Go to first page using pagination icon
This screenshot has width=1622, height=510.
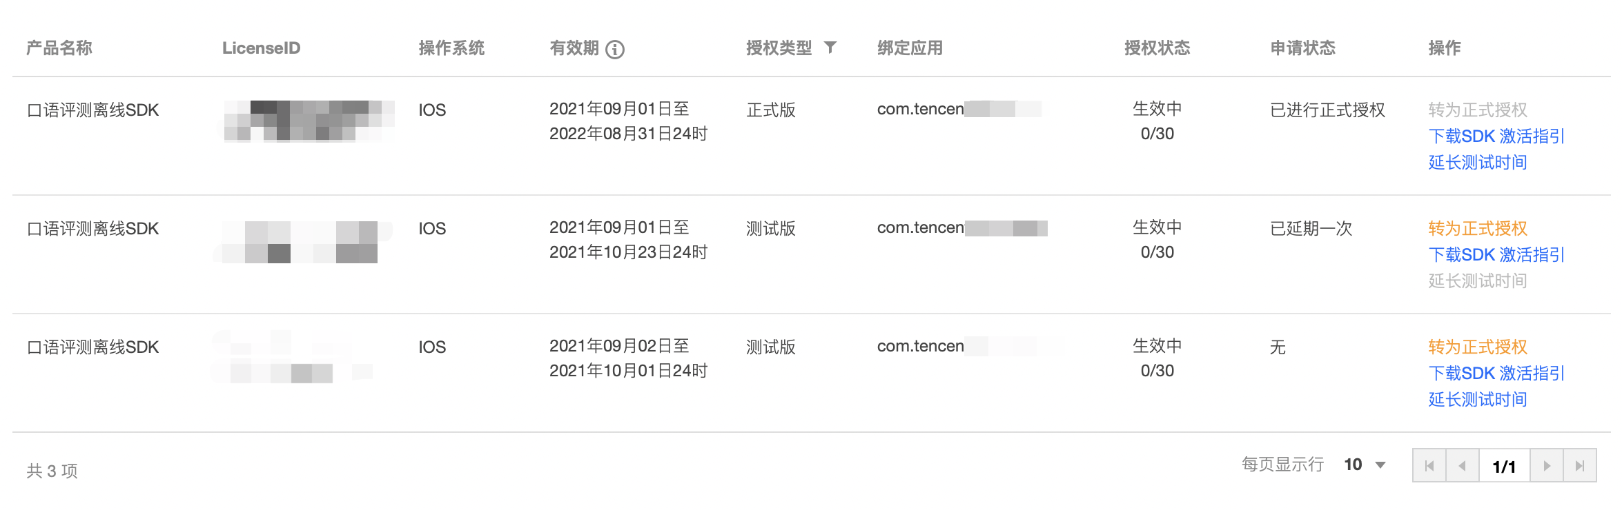[x=1429, y=466]
